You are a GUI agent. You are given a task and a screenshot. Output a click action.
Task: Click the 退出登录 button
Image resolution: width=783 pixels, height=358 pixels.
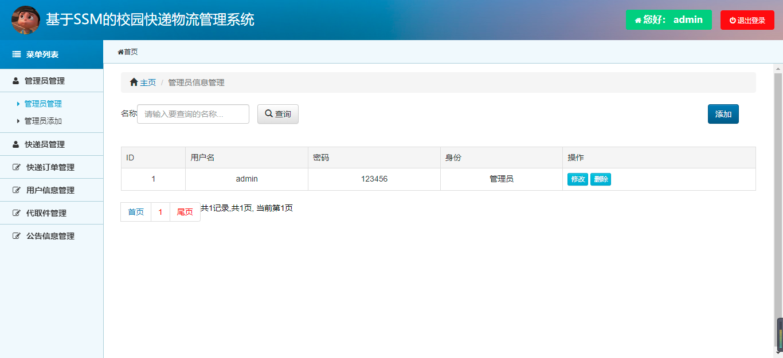[747, 20]
